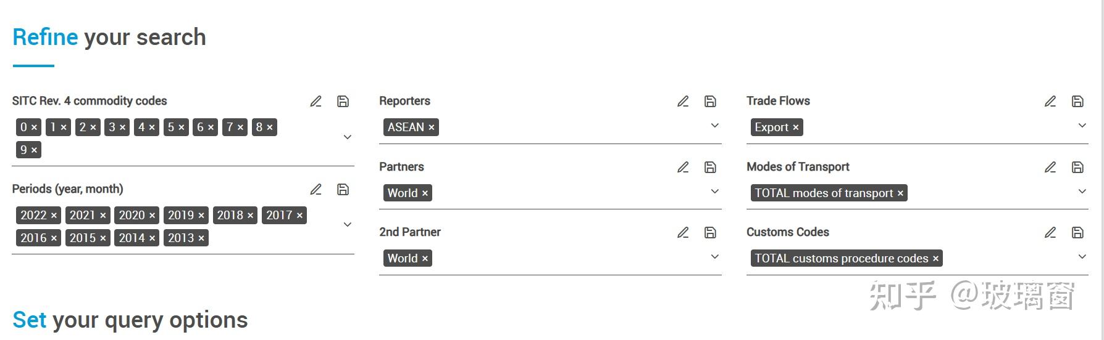
Task: Save the SITC commodity codes selection
Action: click(343, 102)
